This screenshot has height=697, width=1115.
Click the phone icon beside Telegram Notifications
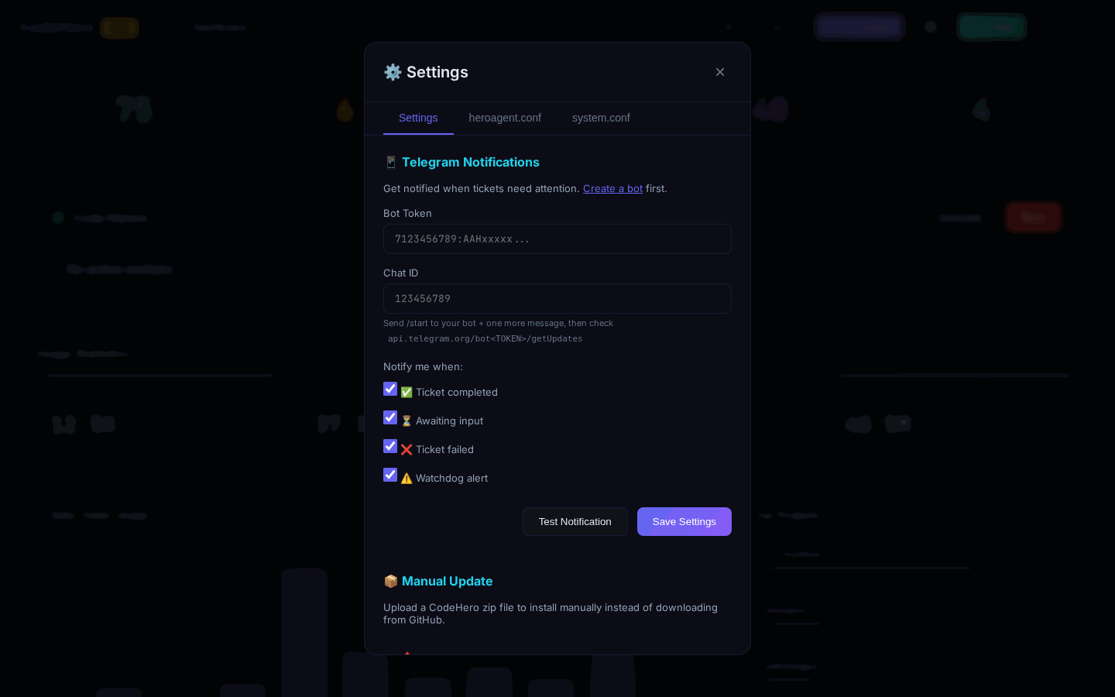(391, 162)
